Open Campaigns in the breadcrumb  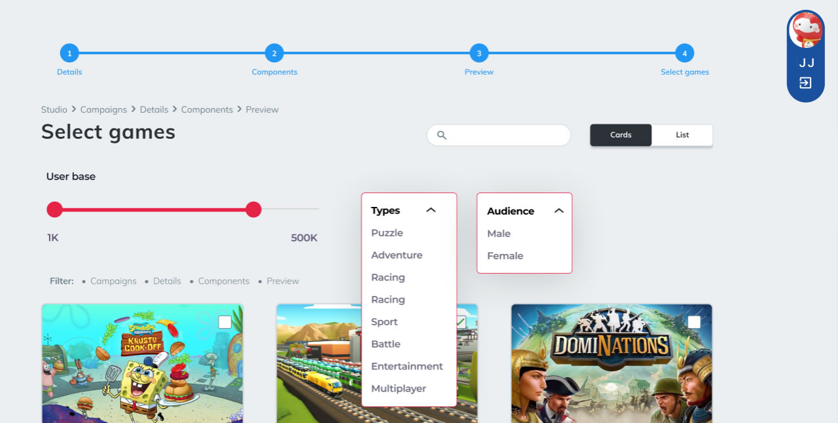104,109
